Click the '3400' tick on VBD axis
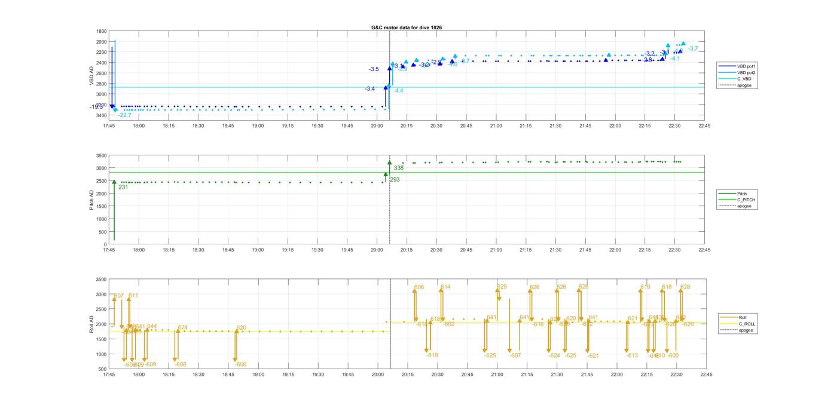 pos(101,115)
